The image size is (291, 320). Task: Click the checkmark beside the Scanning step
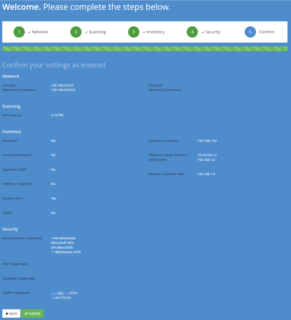click(86, 32)
